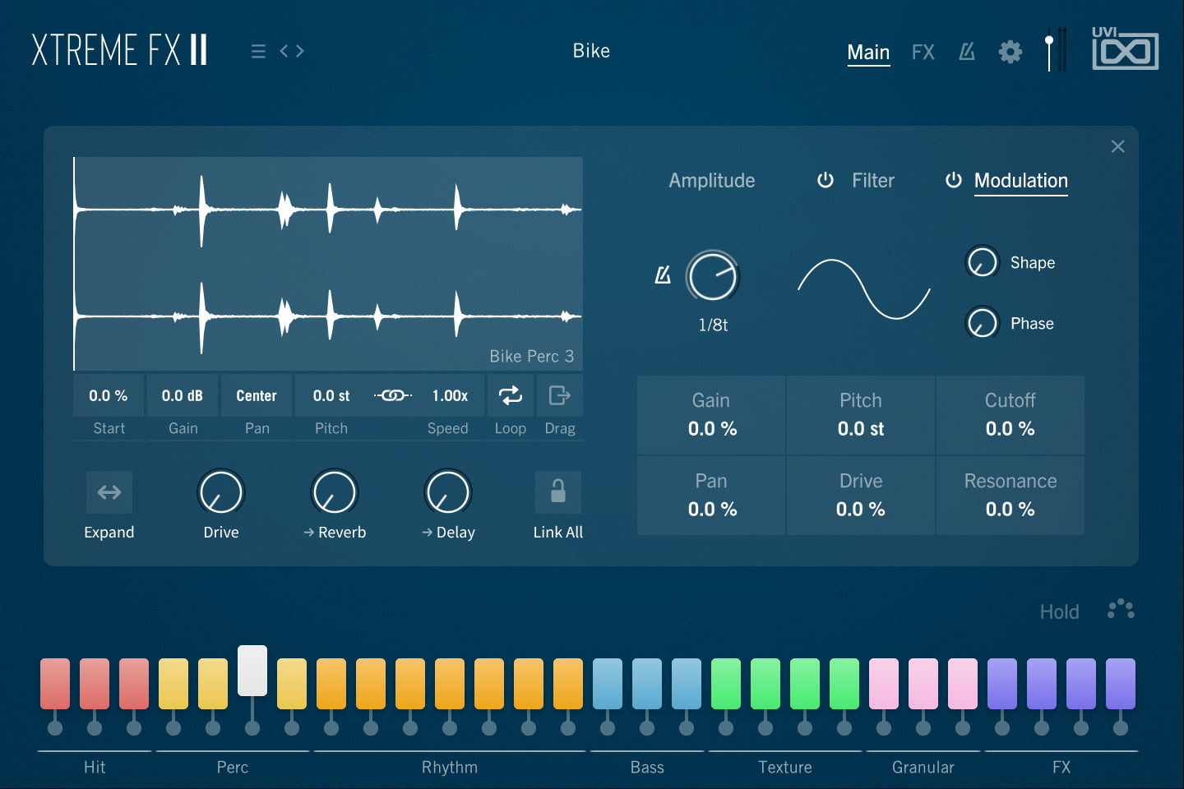
Task: Click the Bike Perc 3 waveform display
Action: click(328, 264)
